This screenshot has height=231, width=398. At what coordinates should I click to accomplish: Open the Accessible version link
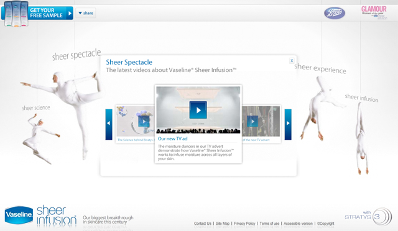[x=298, y=224]
